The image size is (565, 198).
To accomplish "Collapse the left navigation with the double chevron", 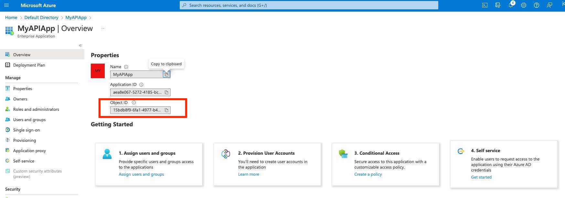I will coord(80,46).
